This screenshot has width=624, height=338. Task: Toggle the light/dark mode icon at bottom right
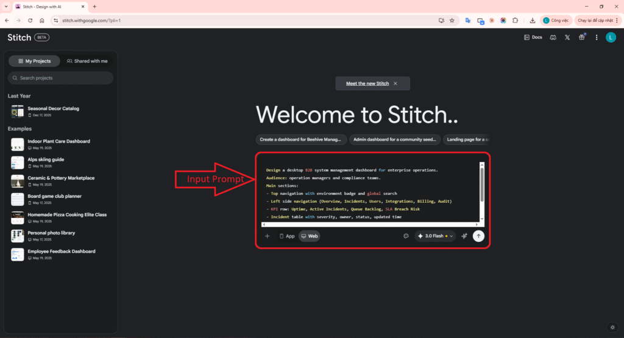[x=612, y=327]
